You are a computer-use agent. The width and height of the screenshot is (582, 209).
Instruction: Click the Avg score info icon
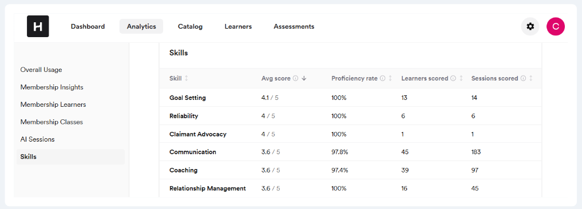click(295, 79)
